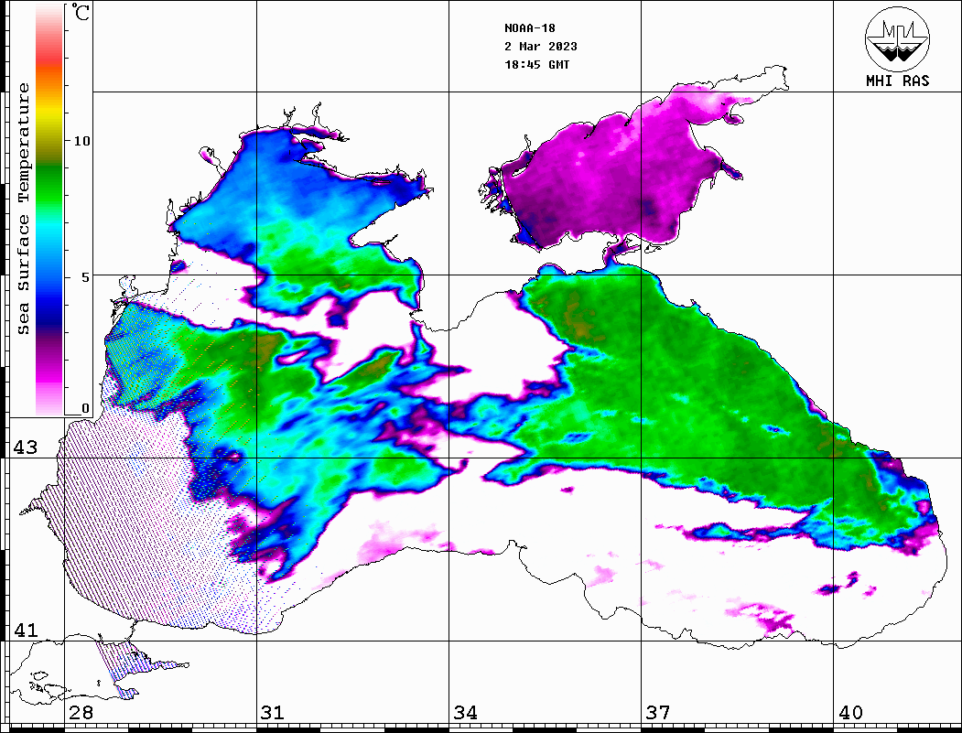Image resolution: width=962 pixels, height=733 pixels.
Task: Click the MHI RAS logo emblem
Action: point(897,38)
